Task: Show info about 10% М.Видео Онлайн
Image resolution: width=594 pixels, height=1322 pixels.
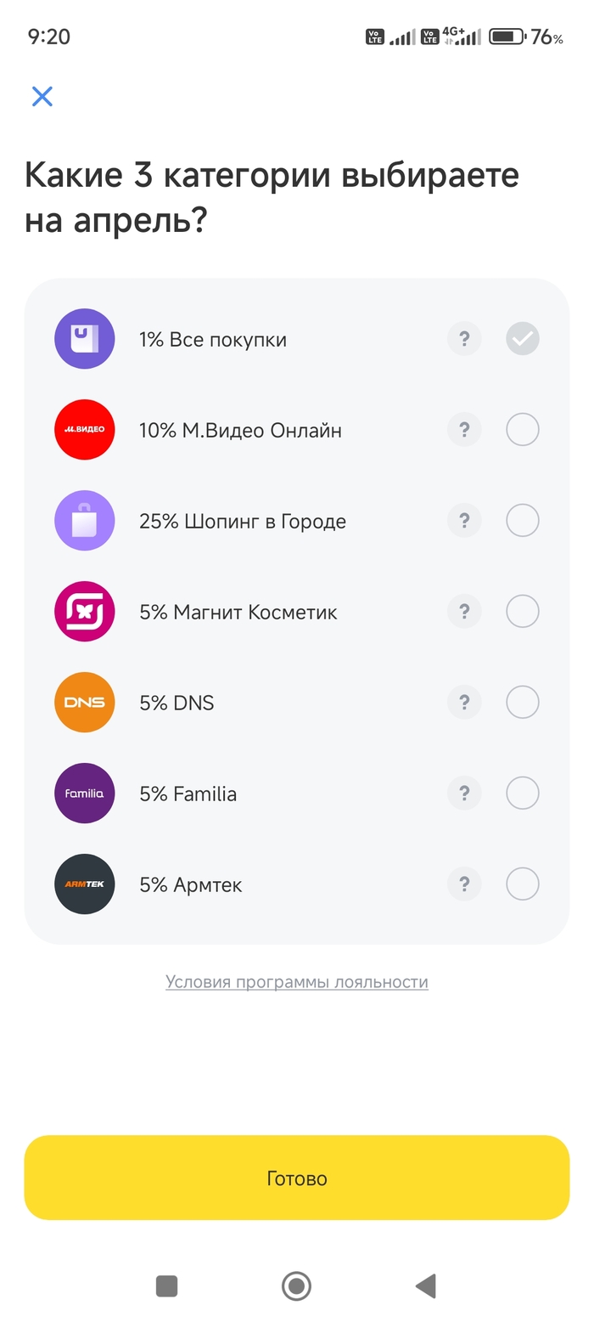Action: (x=464, y=430)
